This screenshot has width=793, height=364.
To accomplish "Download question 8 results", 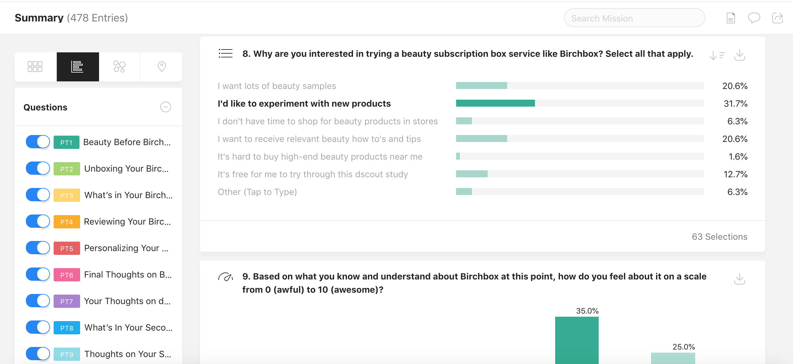I will pyautogui.click(x=739, y=55).
